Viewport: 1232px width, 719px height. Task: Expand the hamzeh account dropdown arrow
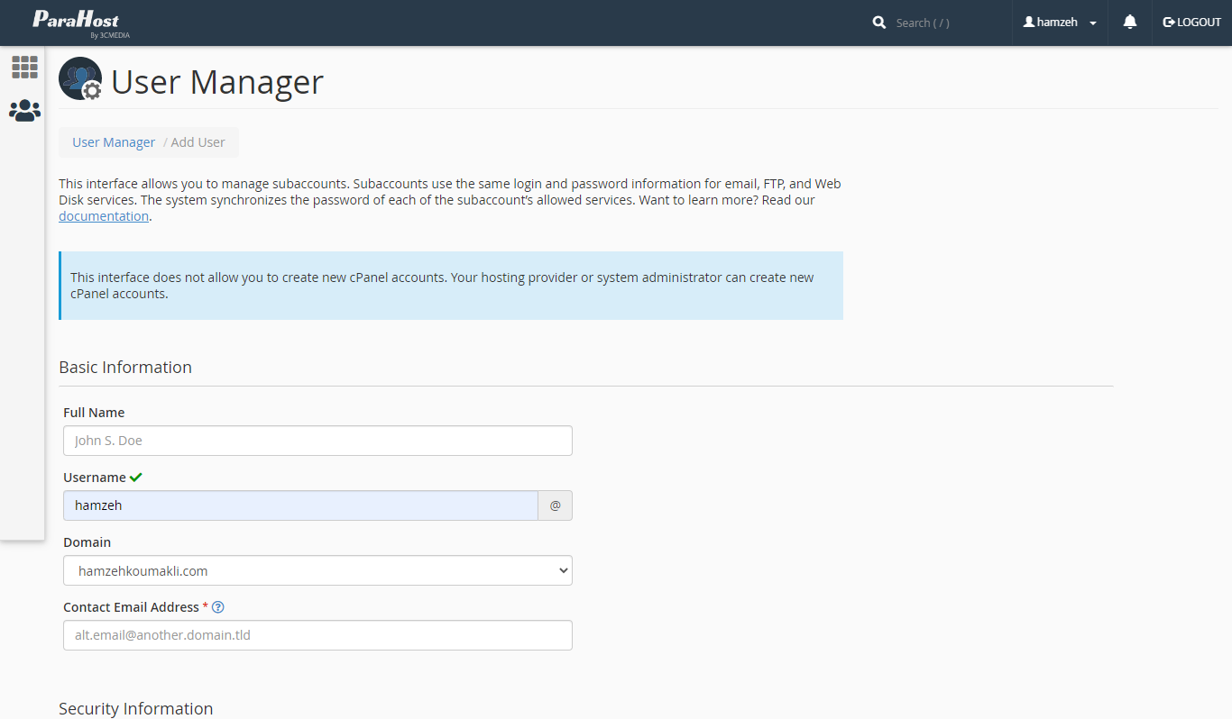pyautogui.click(x=1093, y=23)
